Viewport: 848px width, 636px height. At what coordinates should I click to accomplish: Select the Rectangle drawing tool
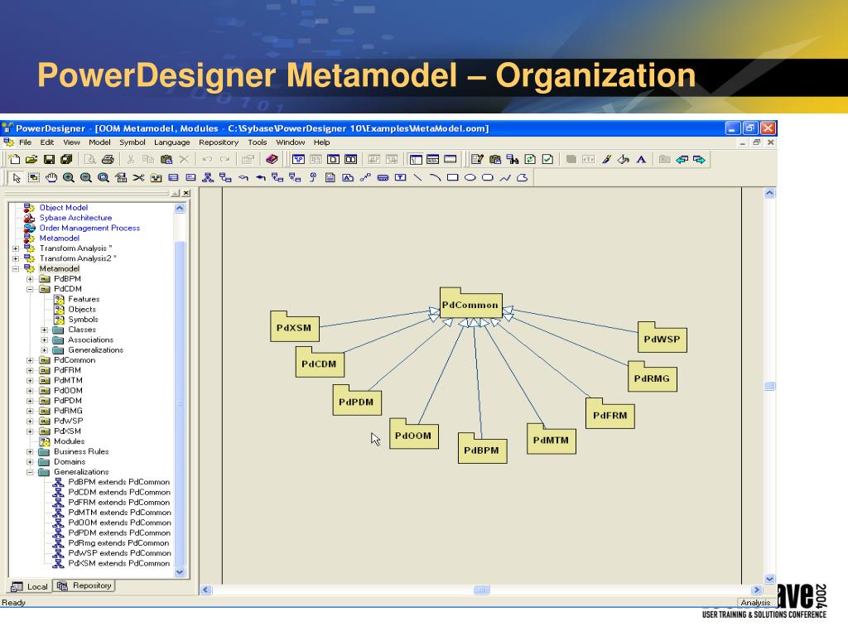point(453,177)
